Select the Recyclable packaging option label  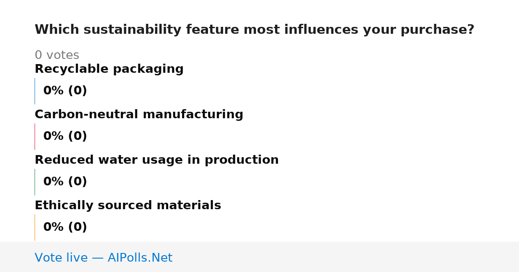(109, 69)
